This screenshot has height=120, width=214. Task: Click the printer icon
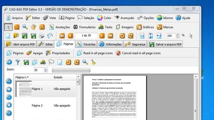(x=42, y=36)
